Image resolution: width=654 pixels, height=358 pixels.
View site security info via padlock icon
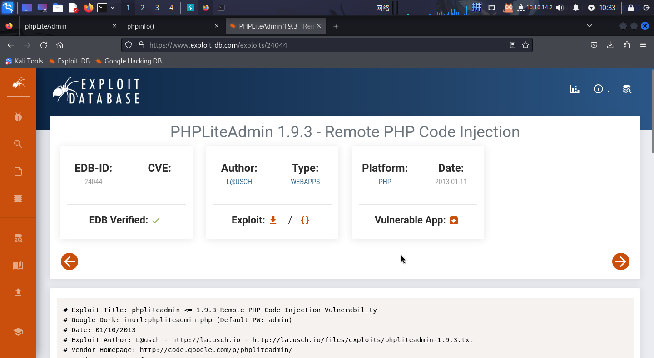click(x=141, y=45)
